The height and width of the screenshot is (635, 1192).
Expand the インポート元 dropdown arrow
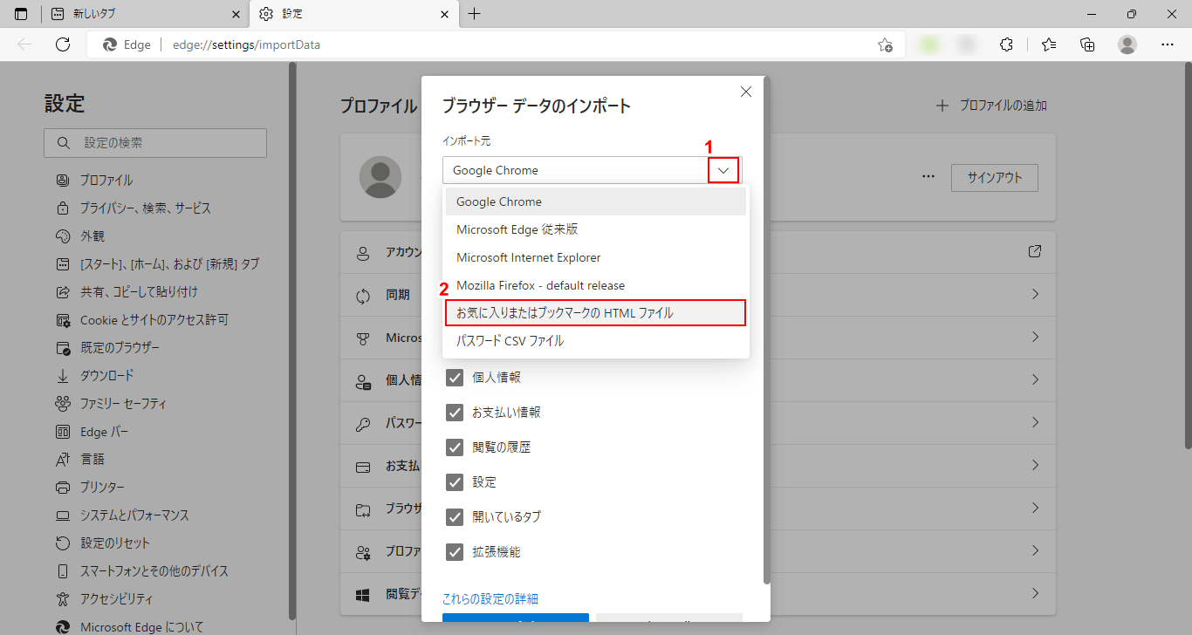coord(723,170)
